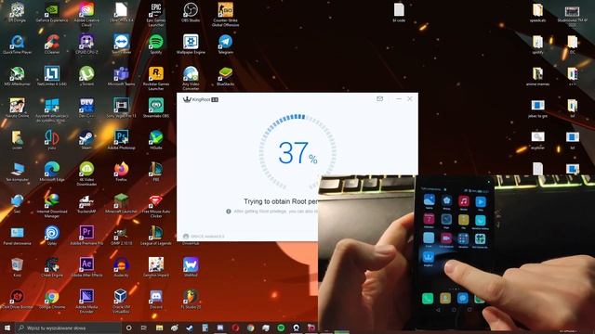This screenshot has width=595, height=334.
Task: Open the spotify folder on desktop
Action: pyautogui.click(x=537, y=45)
